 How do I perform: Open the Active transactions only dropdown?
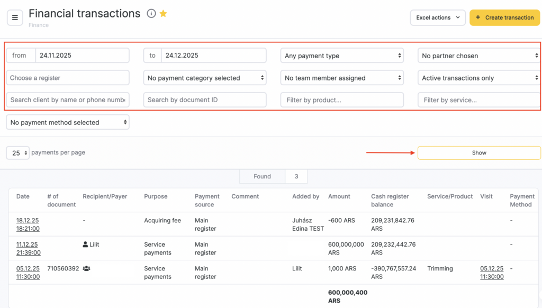[478, 78]
